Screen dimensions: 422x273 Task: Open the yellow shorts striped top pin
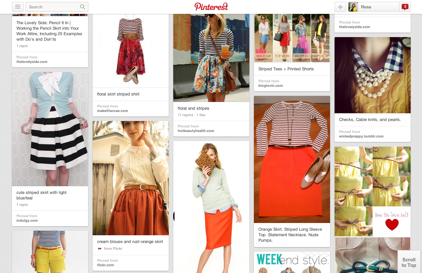tap(50, 252)
